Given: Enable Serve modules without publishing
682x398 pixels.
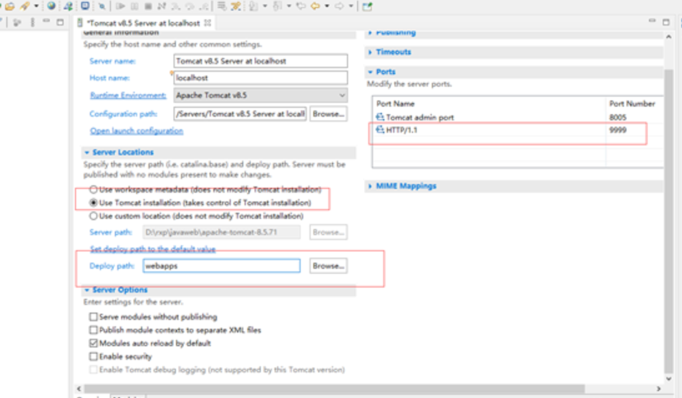Looking at the screenshot, I should coord(93,317).
